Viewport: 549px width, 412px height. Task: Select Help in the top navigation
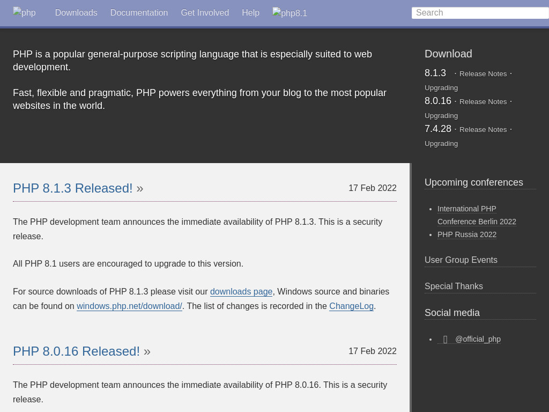pos(251,13)
